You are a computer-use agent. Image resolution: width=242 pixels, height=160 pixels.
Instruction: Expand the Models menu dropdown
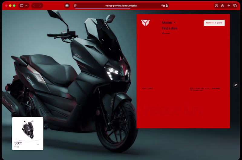(168, 23)
